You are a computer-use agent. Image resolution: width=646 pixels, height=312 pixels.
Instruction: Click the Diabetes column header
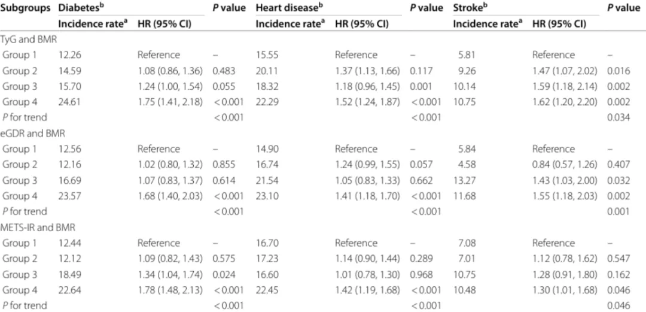(78, 8)
